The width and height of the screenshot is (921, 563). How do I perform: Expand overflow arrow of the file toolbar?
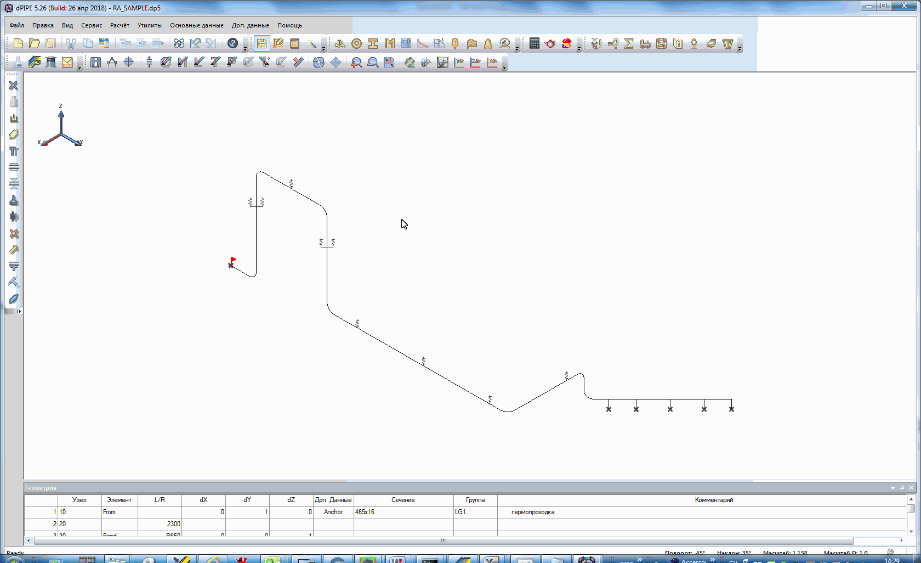click(x=245, y=49)
